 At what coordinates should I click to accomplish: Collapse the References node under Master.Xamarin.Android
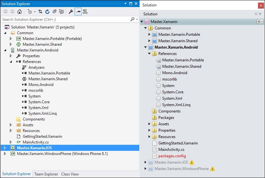click(x=11, y=62)
